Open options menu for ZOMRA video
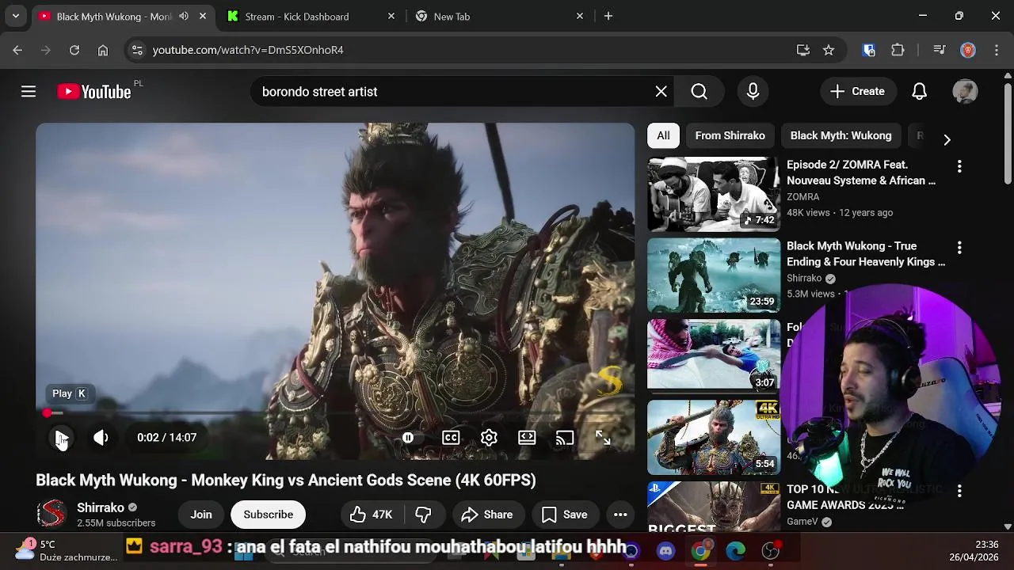 click(x=959, y=166)
